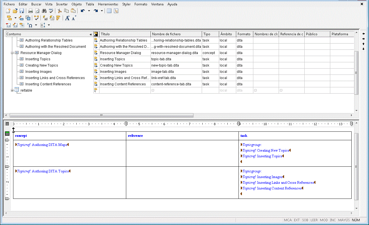Click the lightning id icon
This screenshot has height=225, width=369.
click(x=45, y=18)
